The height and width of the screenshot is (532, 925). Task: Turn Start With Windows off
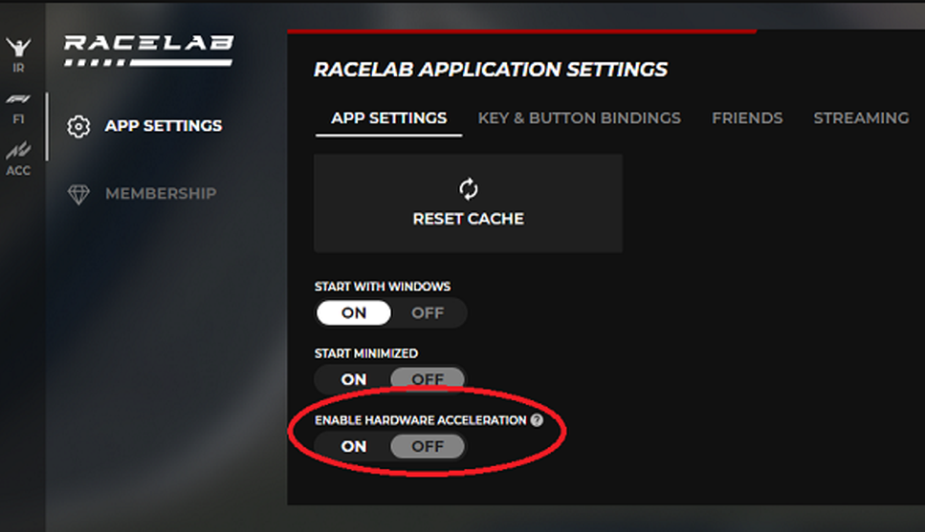(428, 313)
